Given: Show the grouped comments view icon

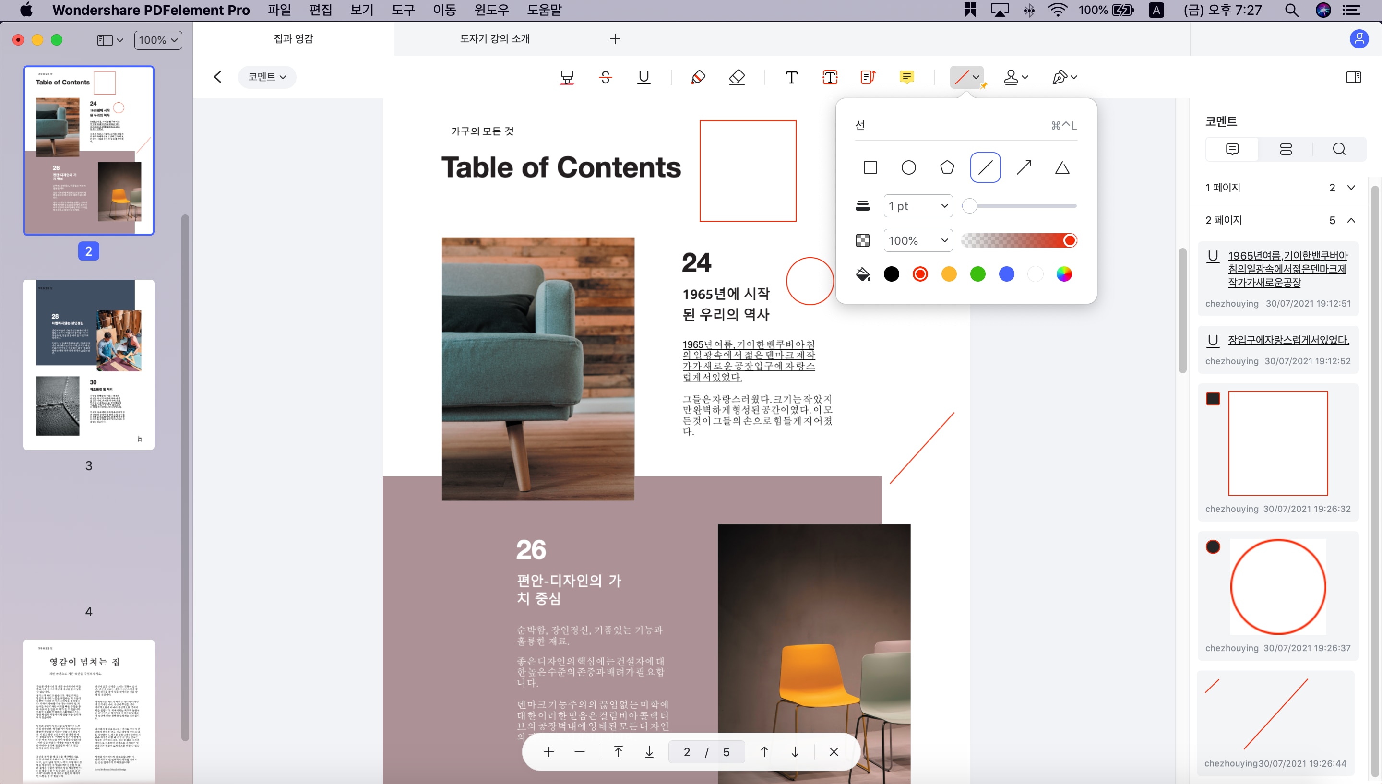Looking at the screenshot, I should coord(1286,149).
